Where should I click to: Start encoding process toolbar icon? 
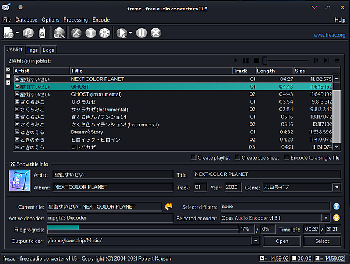[x=122, y=33]
